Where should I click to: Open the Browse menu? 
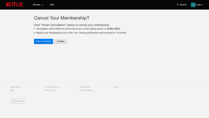click(37, 5)
